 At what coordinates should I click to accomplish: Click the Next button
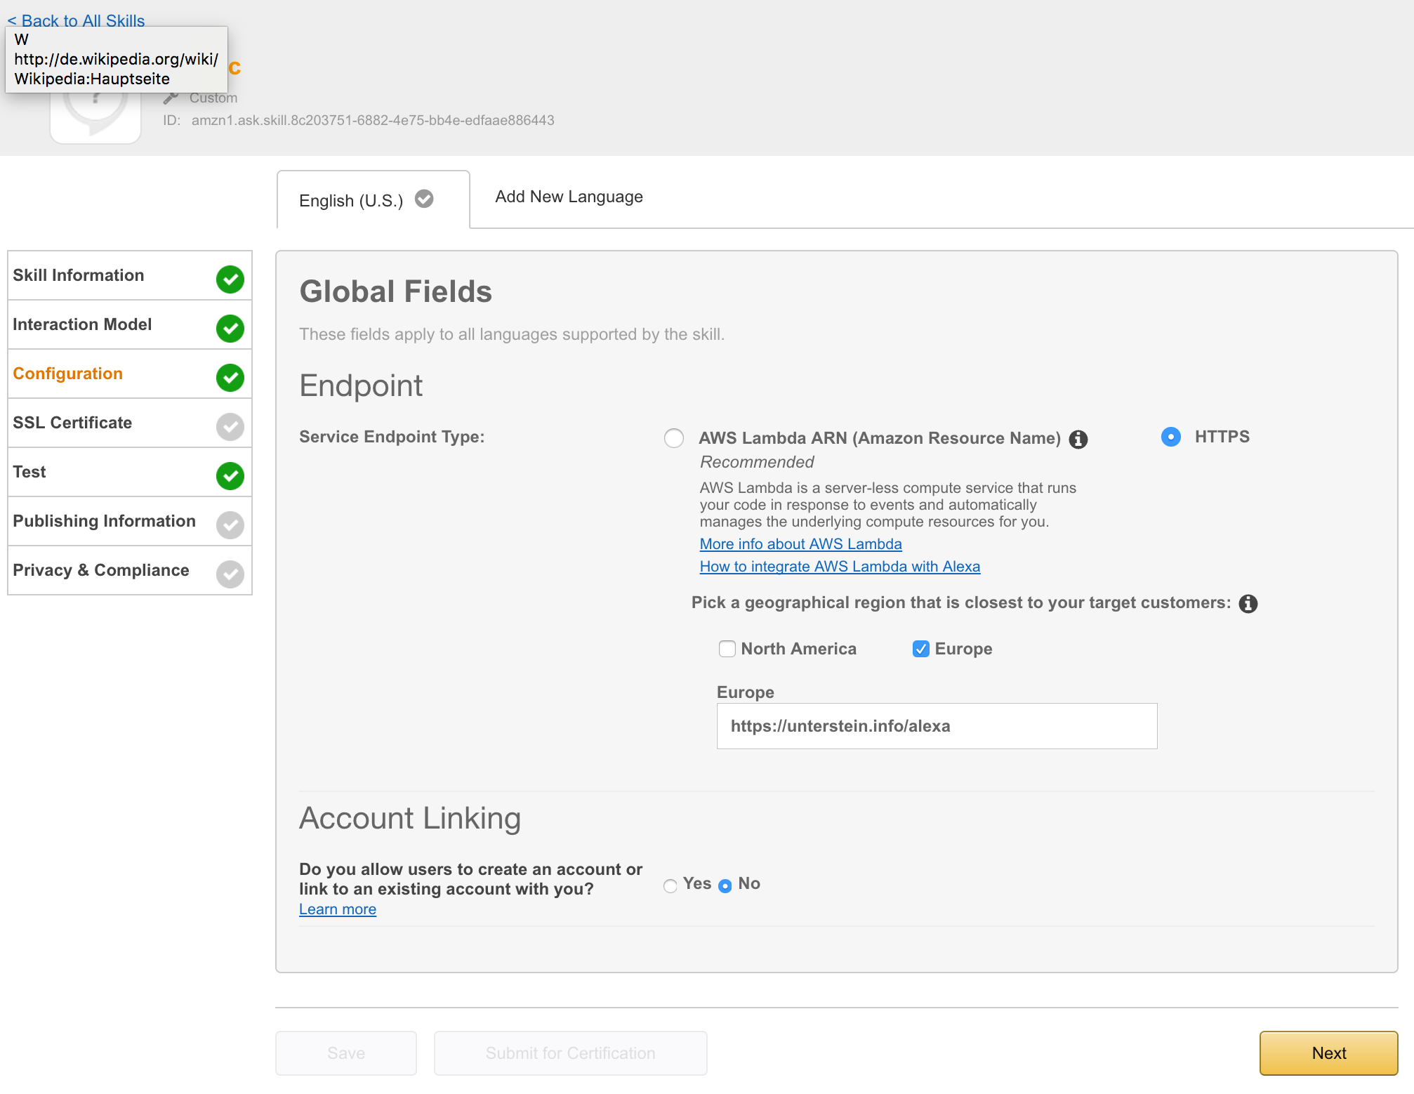tap(1328, 1053)
